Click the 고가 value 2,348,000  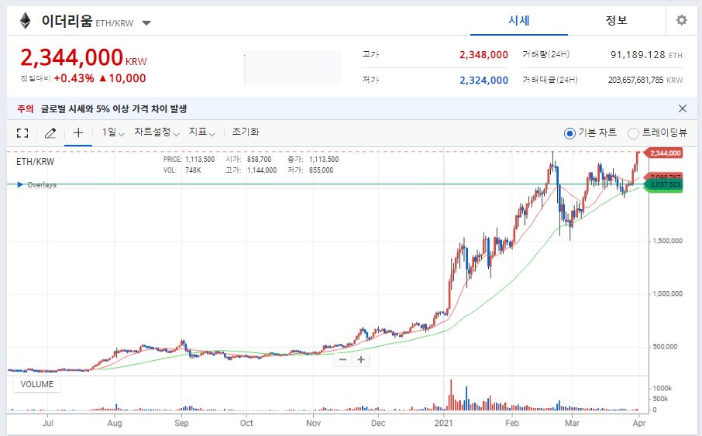[x=483, y=55]
